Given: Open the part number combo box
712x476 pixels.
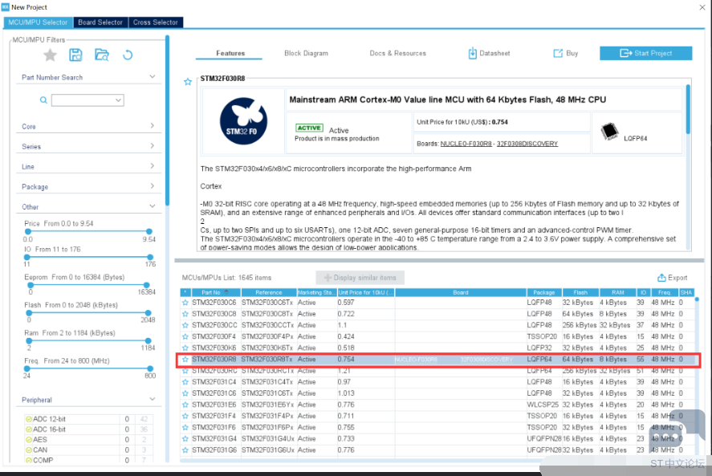Looking at the screenshot, I should [x=87, y=100].
